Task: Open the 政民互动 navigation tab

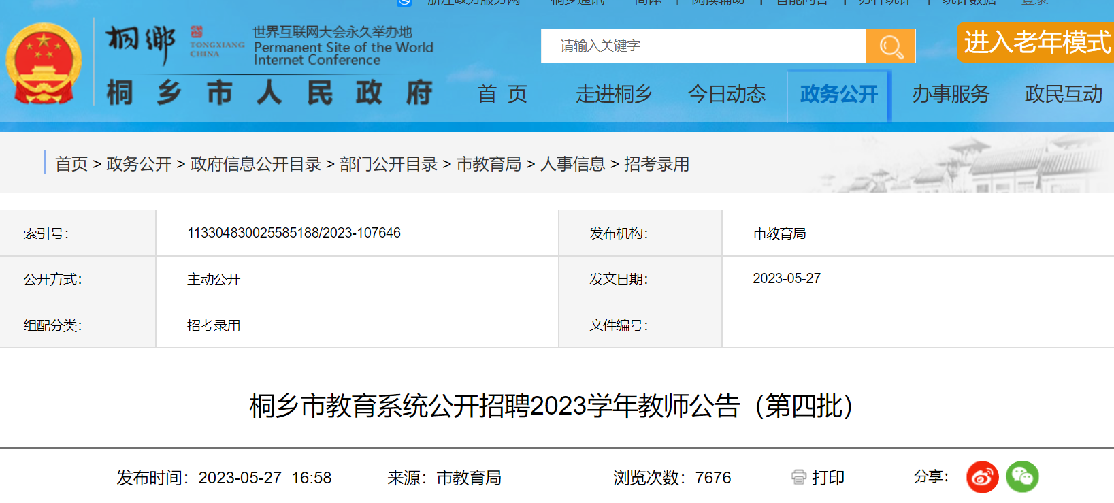Action: [x=1063, y=95]
